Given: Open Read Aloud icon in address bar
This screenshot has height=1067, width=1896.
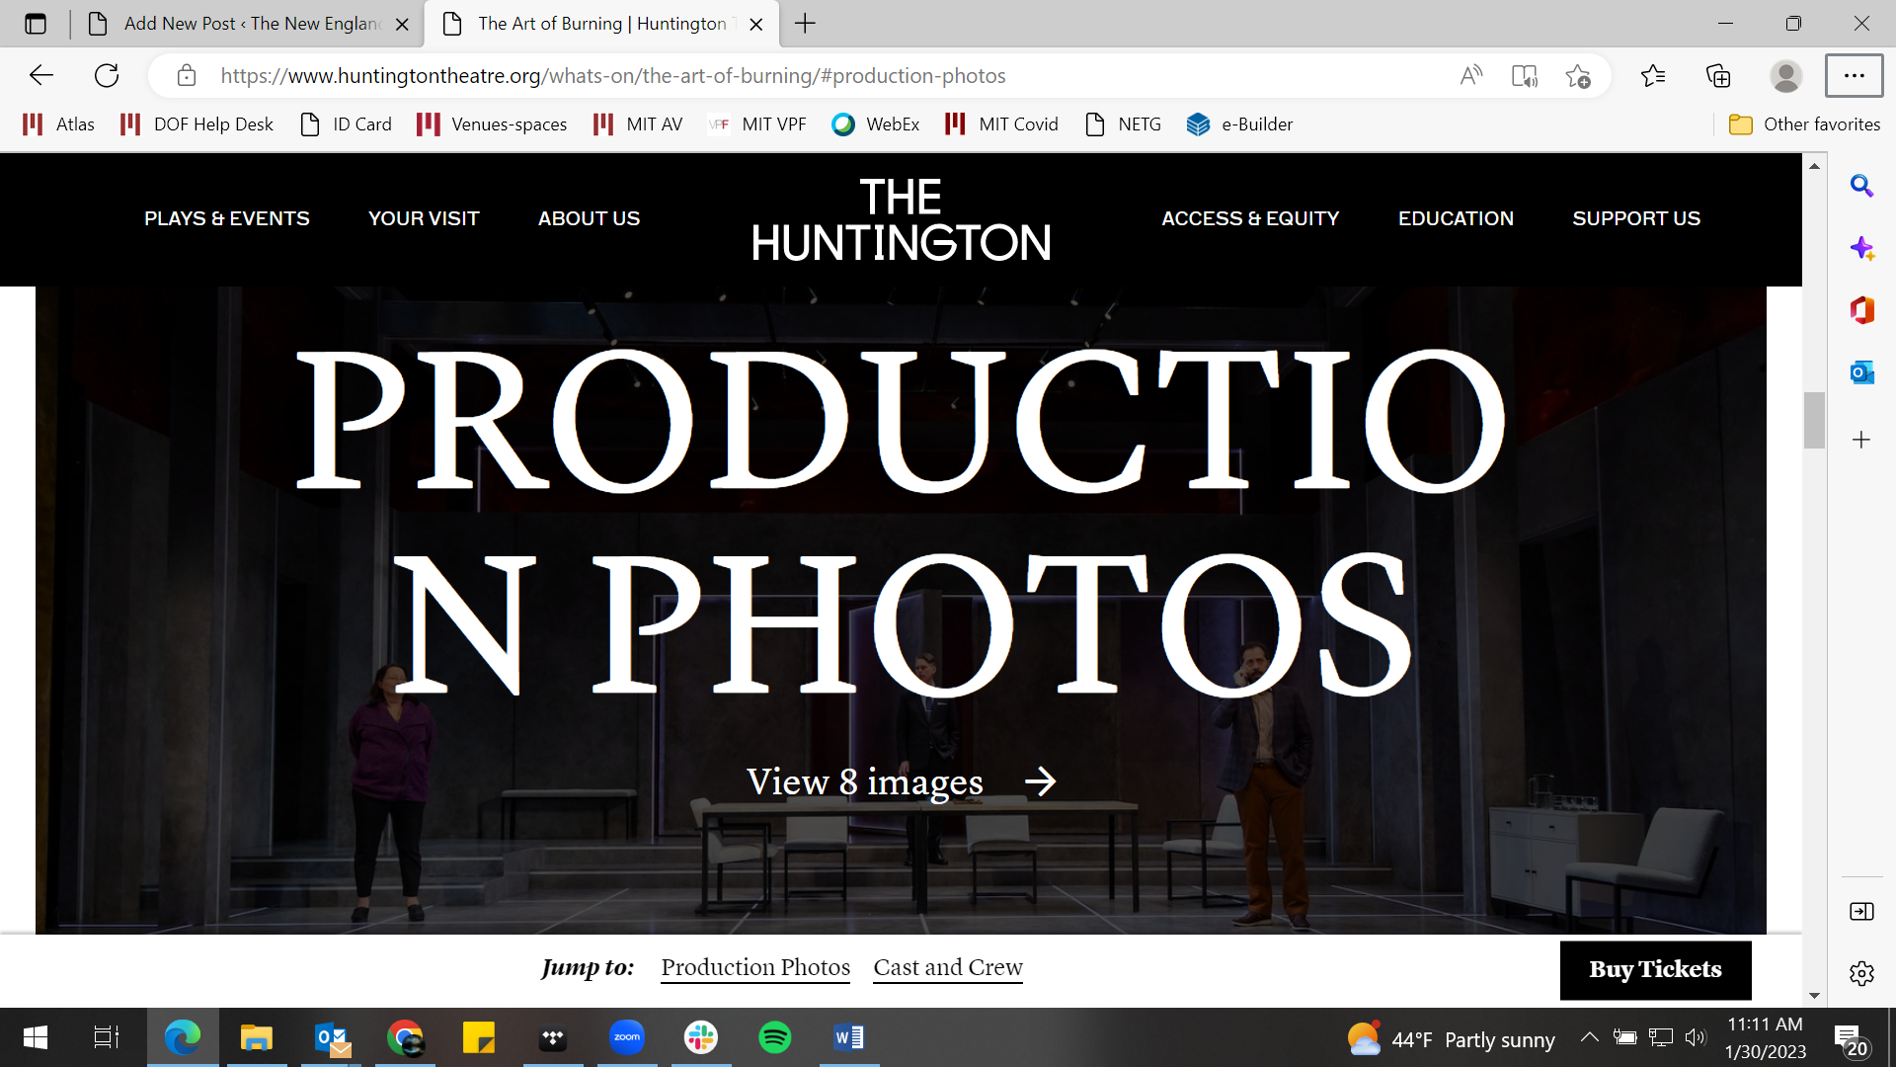Looking at the screenshot, I should pyautogui.click(x=1470, y=76).
